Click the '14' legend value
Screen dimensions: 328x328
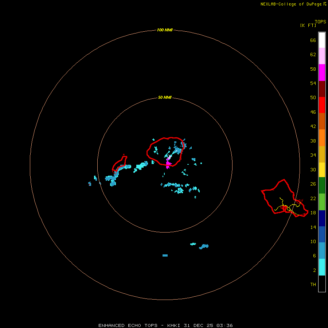coord(313,227)
